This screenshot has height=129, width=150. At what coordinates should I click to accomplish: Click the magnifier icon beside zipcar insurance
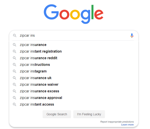15,45
